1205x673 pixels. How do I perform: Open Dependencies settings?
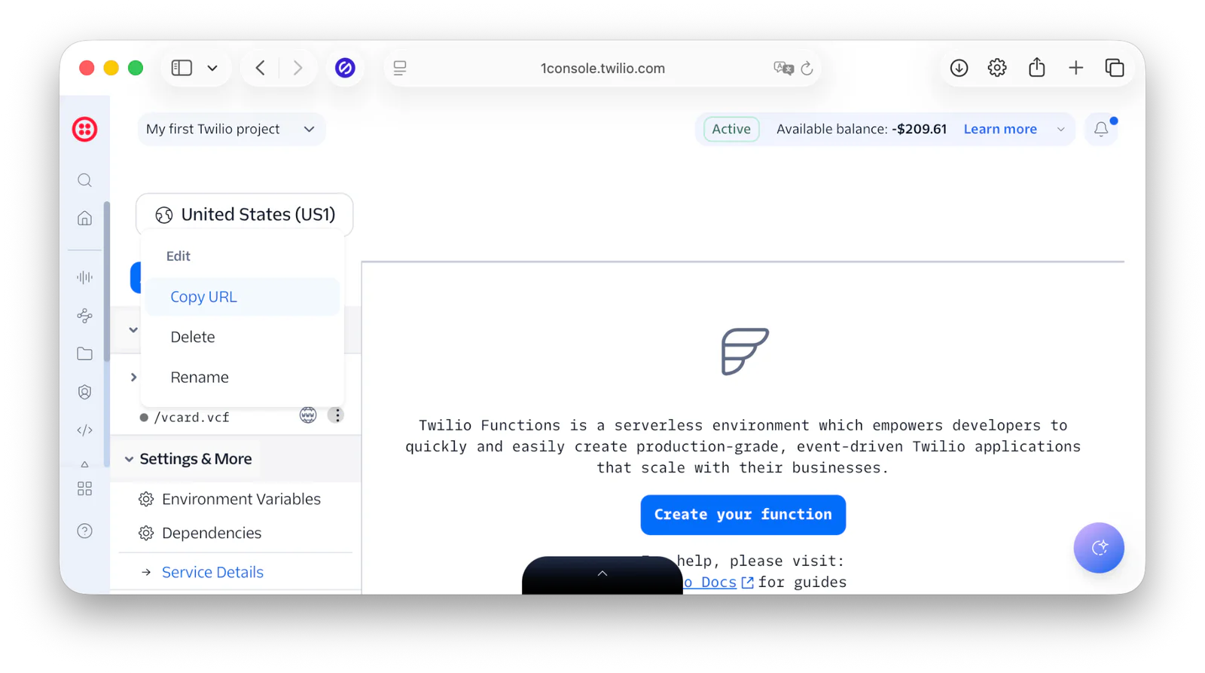pos(212,533)
